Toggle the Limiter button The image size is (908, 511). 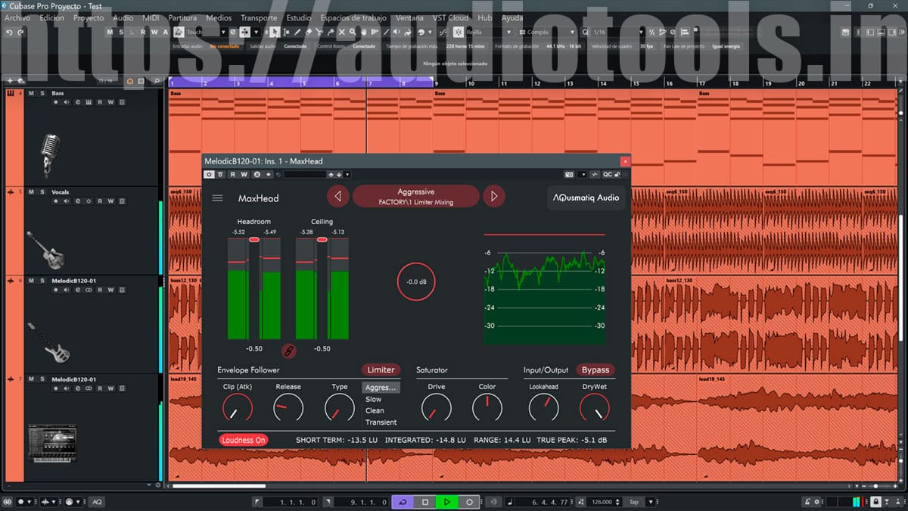point(381,370)
